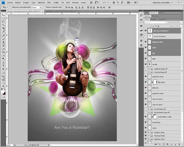Viewport: 184px width, 147px height.
Task: Open the Archivo menu
Action: tap(10, 2)
